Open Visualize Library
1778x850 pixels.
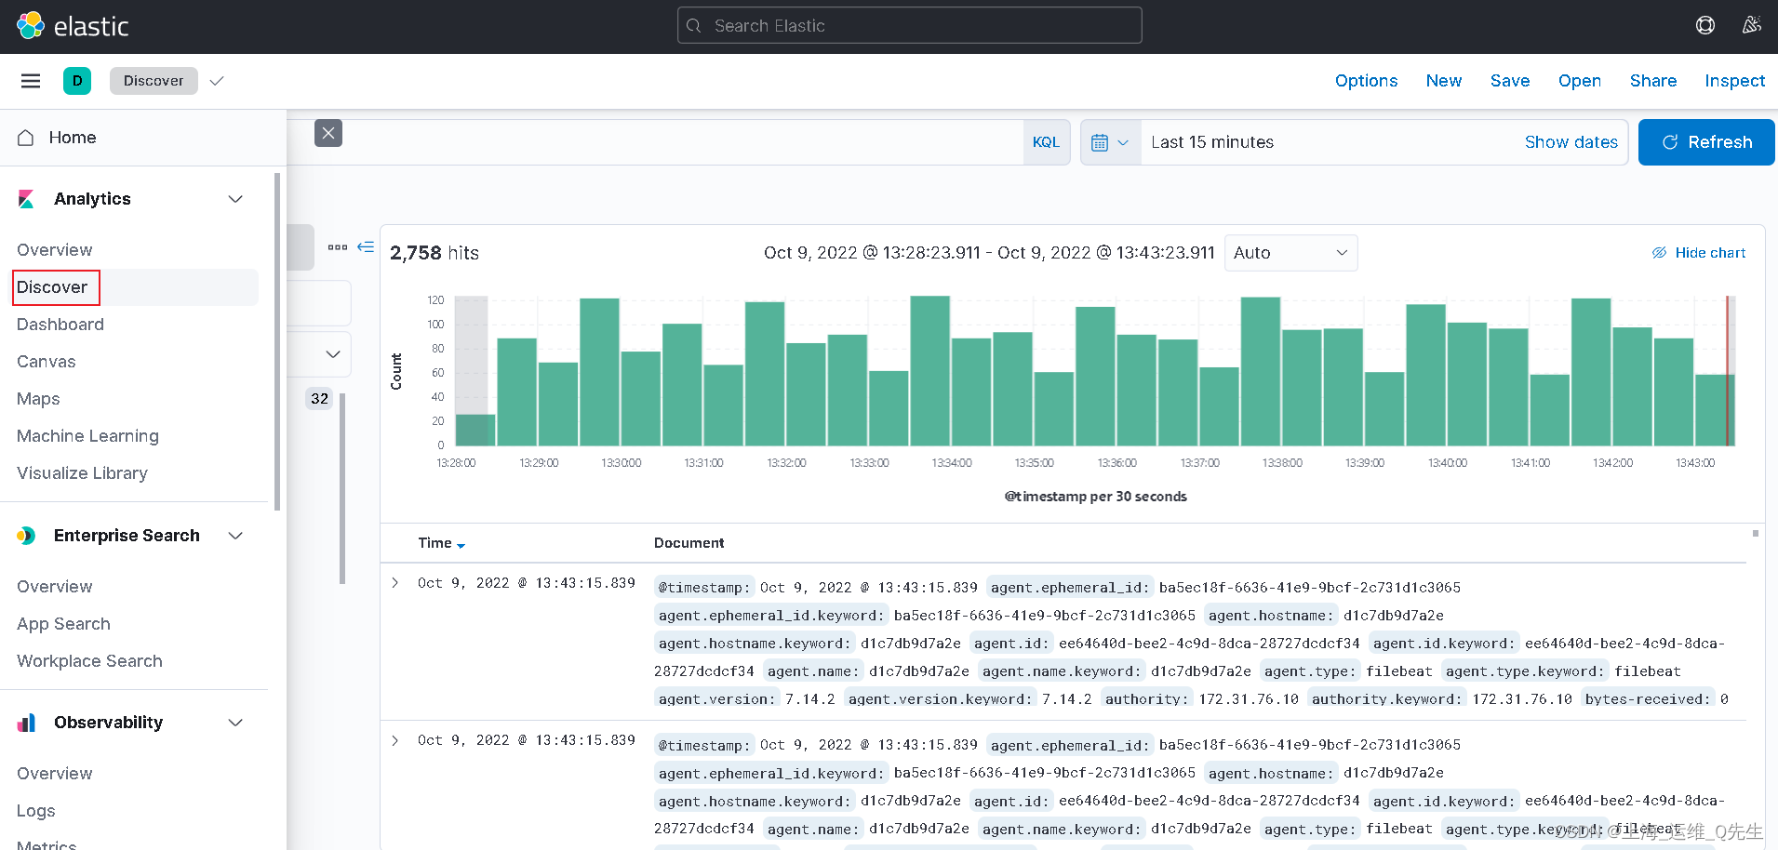pos(82,473)
